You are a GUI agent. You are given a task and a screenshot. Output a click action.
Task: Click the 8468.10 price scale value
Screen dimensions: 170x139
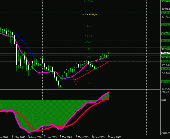[x=166, y=65]
